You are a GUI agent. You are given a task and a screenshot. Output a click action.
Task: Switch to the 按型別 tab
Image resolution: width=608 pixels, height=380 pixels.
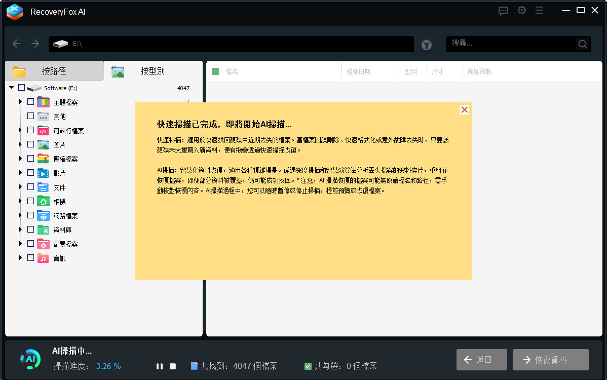[x=152, y=71]
